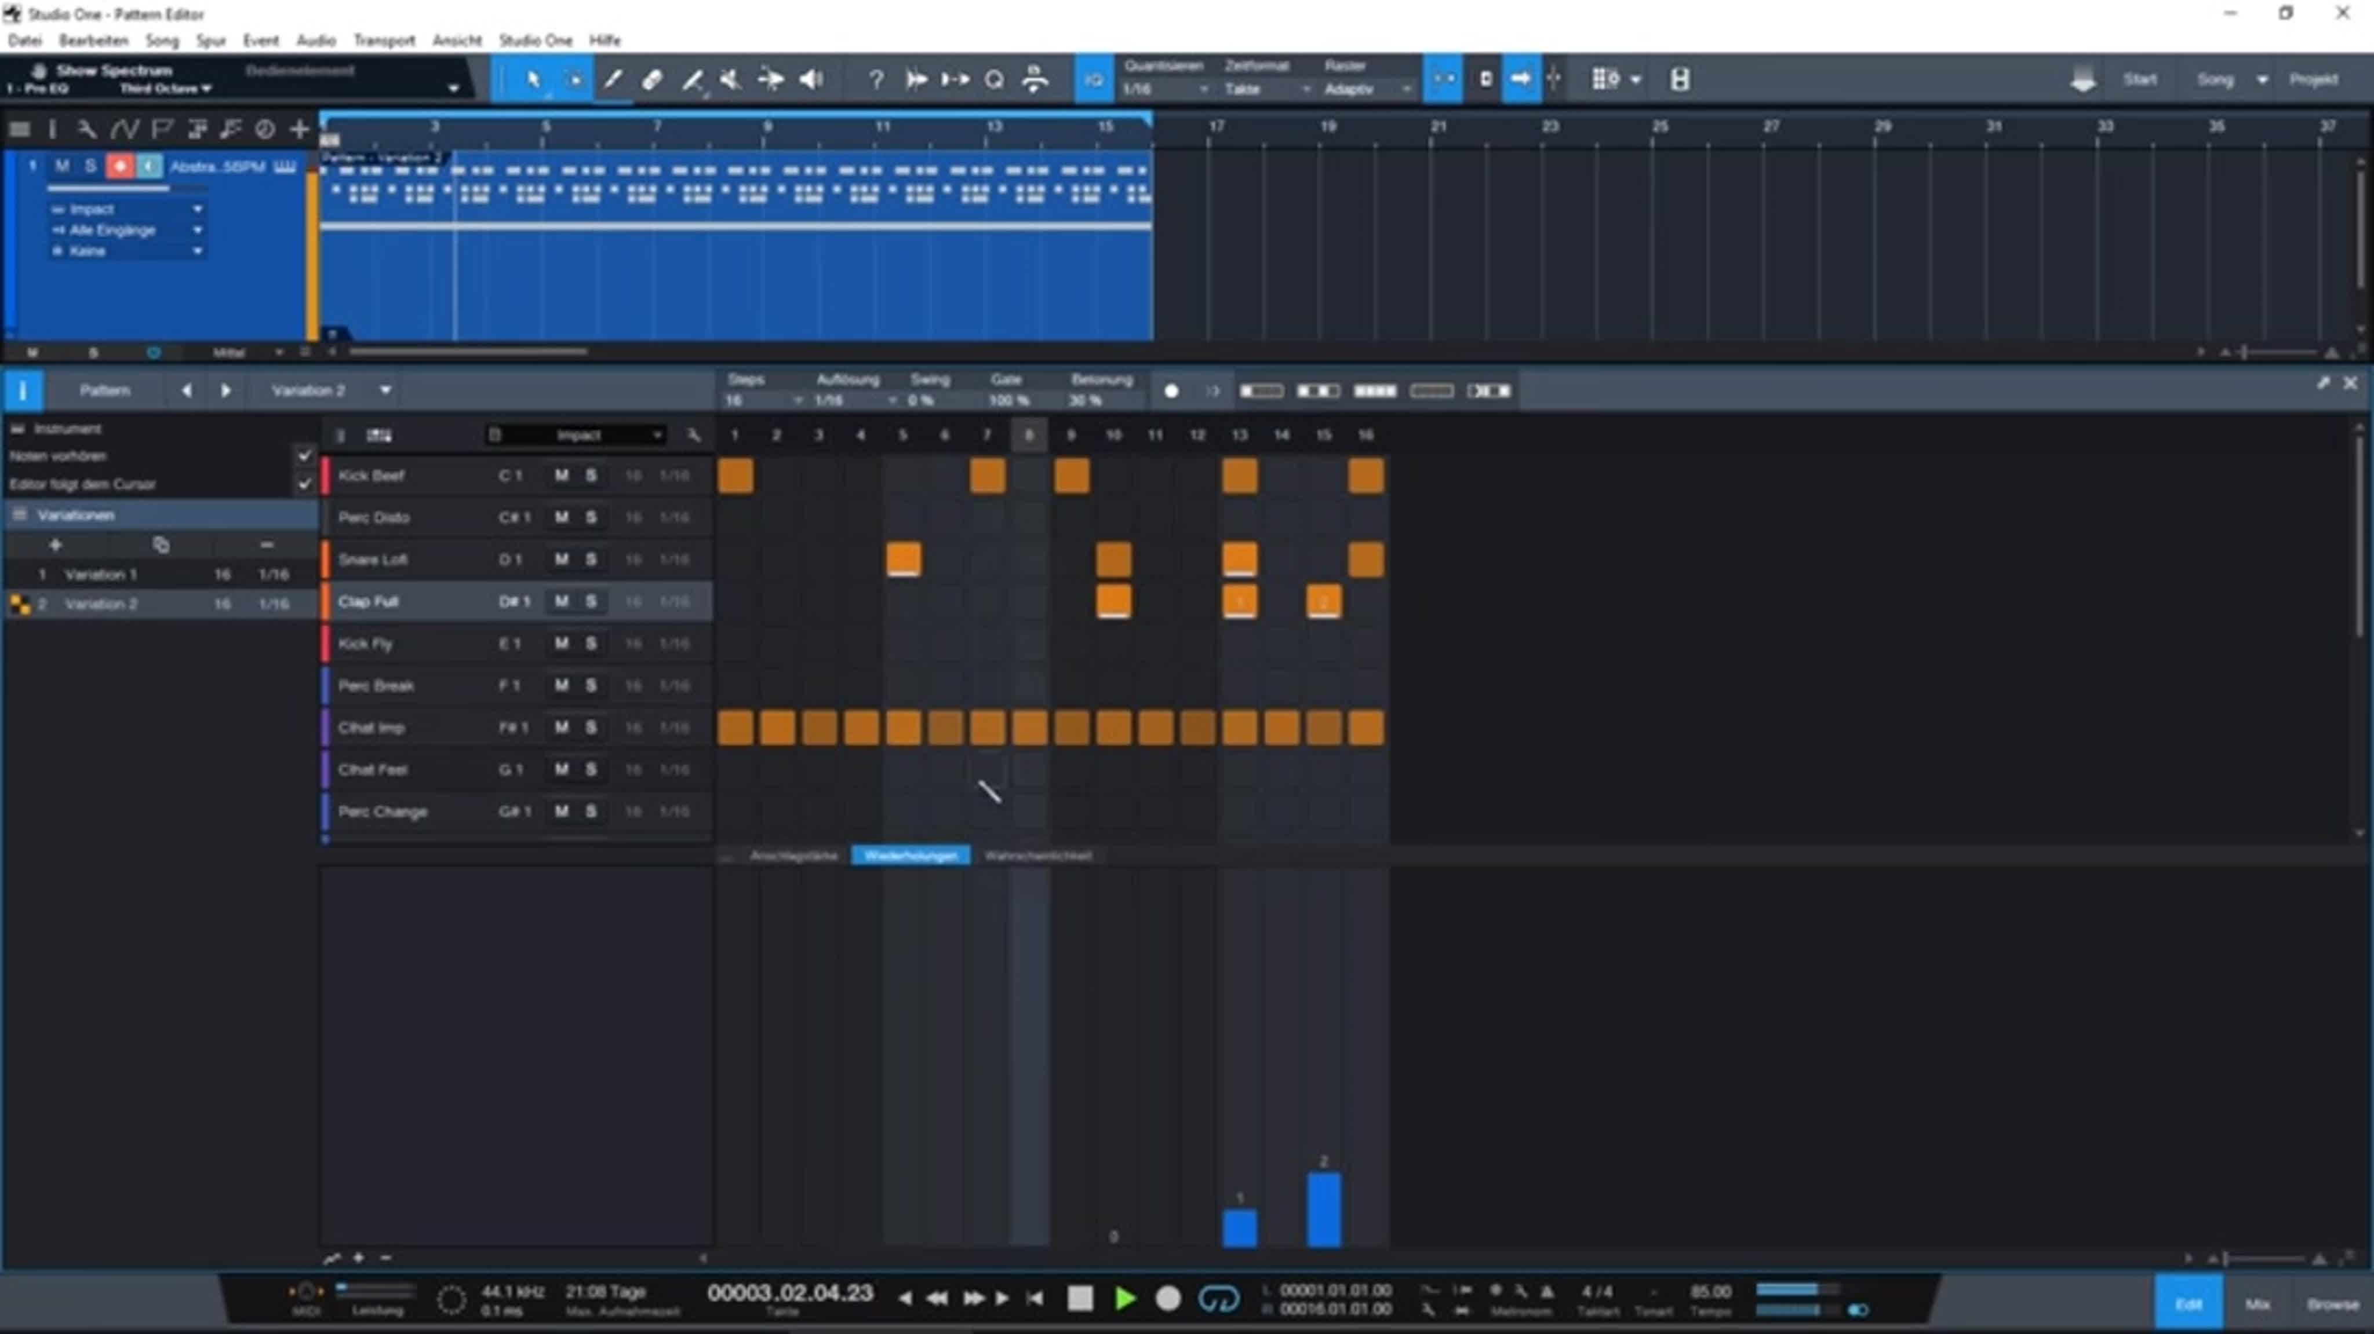
Task: Toggle loop mode in transport
Action: coord(1218,1298)
